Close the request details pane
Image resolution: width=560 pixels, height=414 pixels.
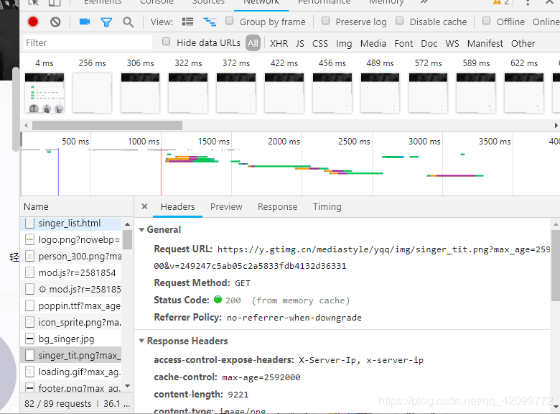[144, 206]
